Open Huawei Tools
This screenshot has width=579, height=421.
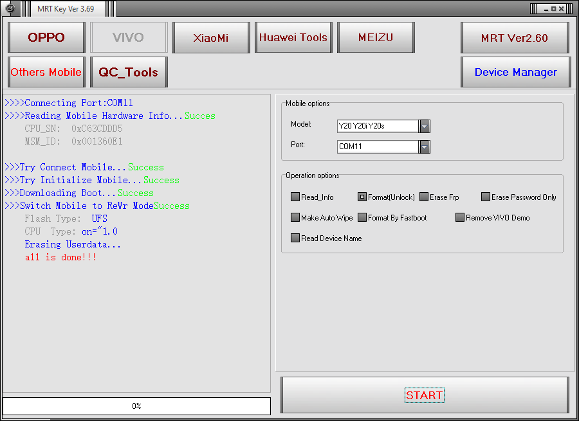coord(293,37)
